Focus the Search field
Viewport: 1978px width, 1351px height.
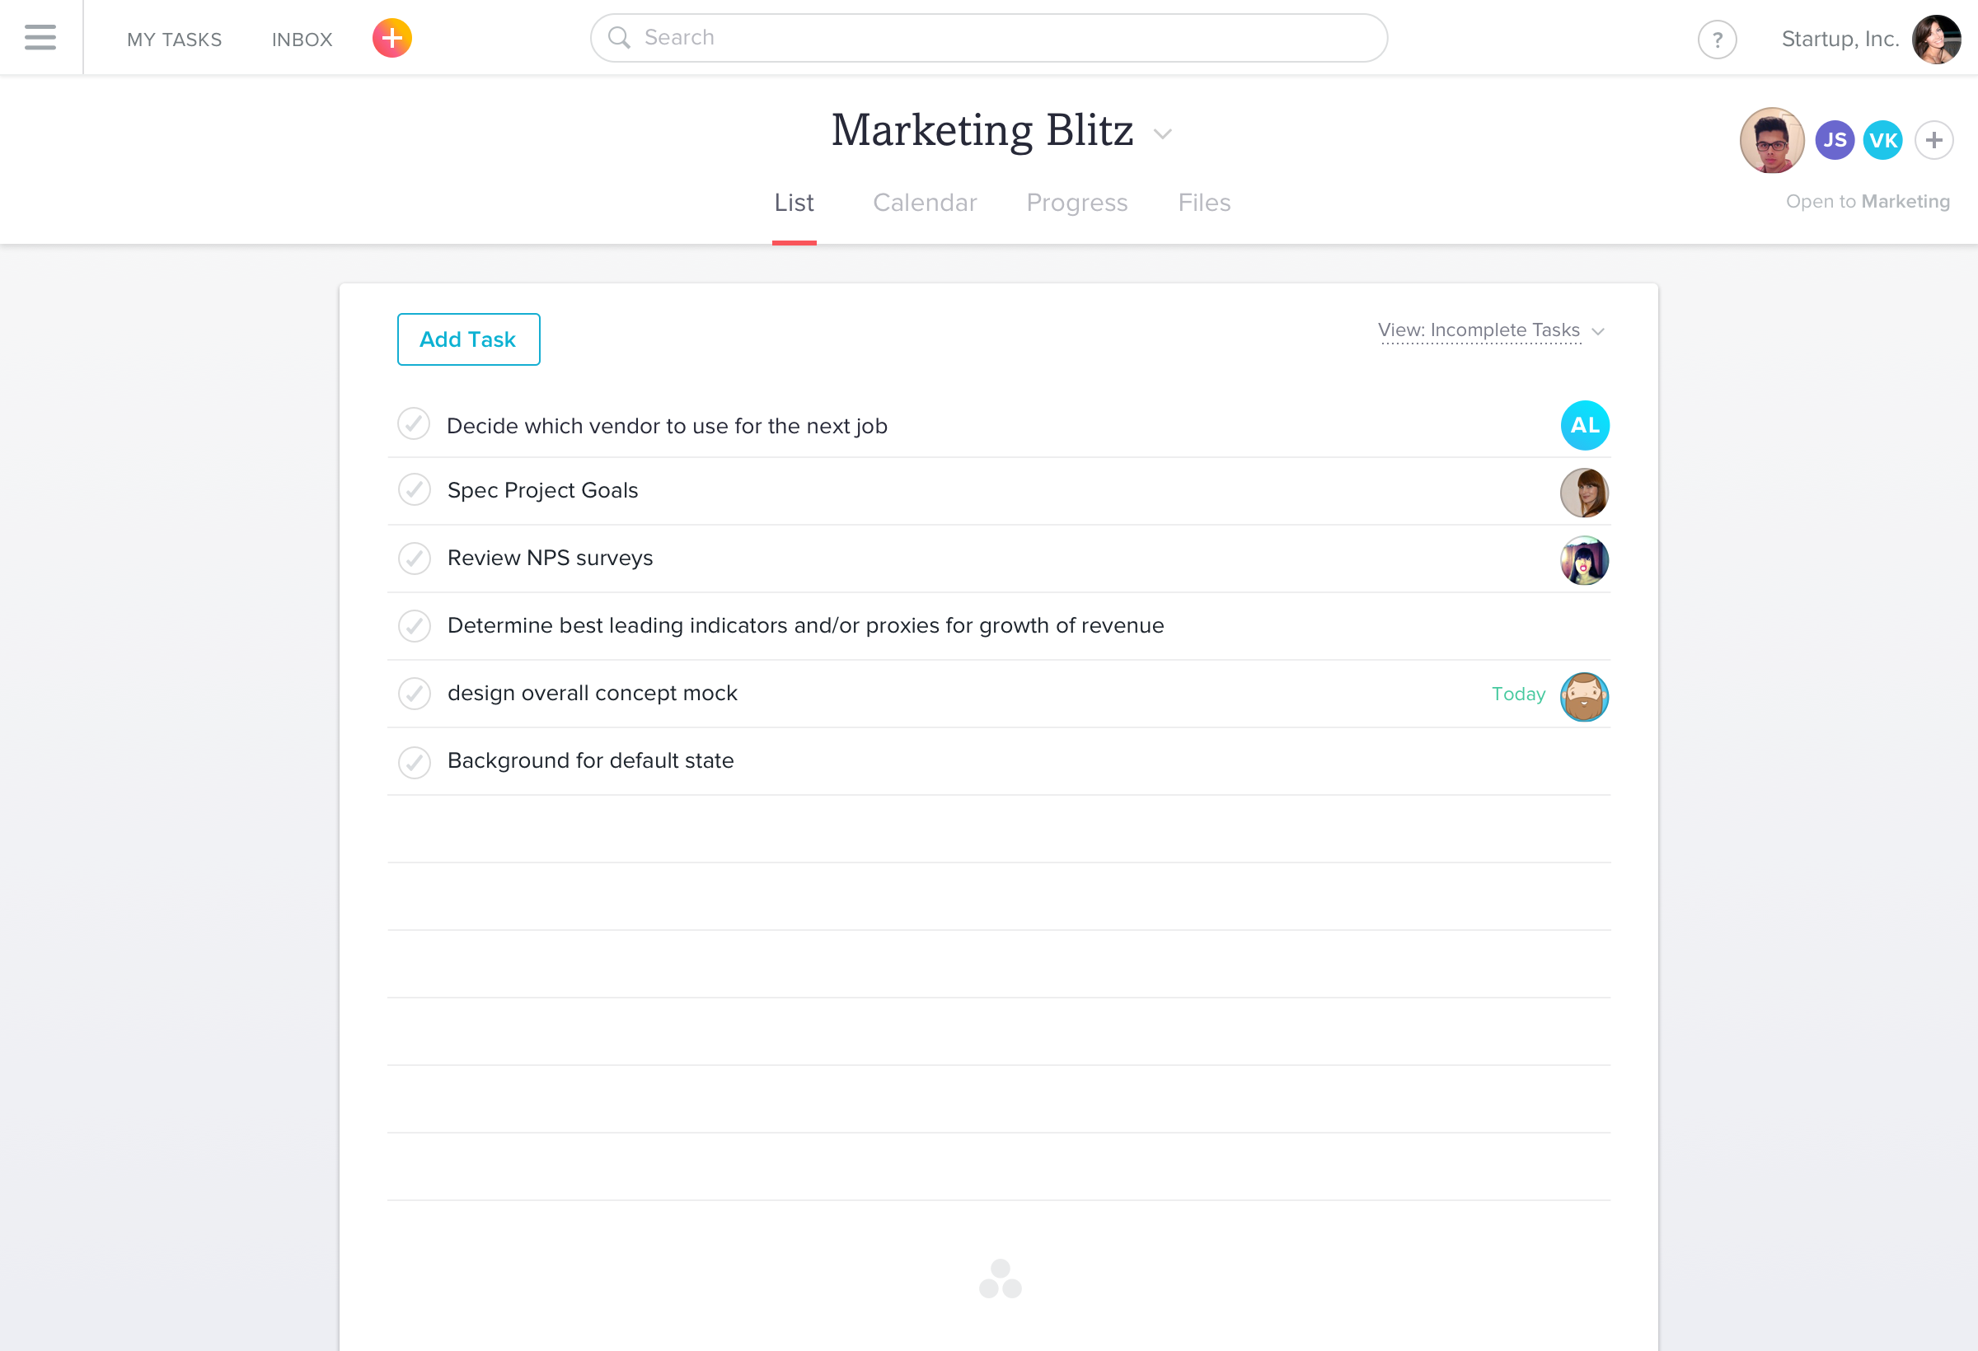point(989,37)
